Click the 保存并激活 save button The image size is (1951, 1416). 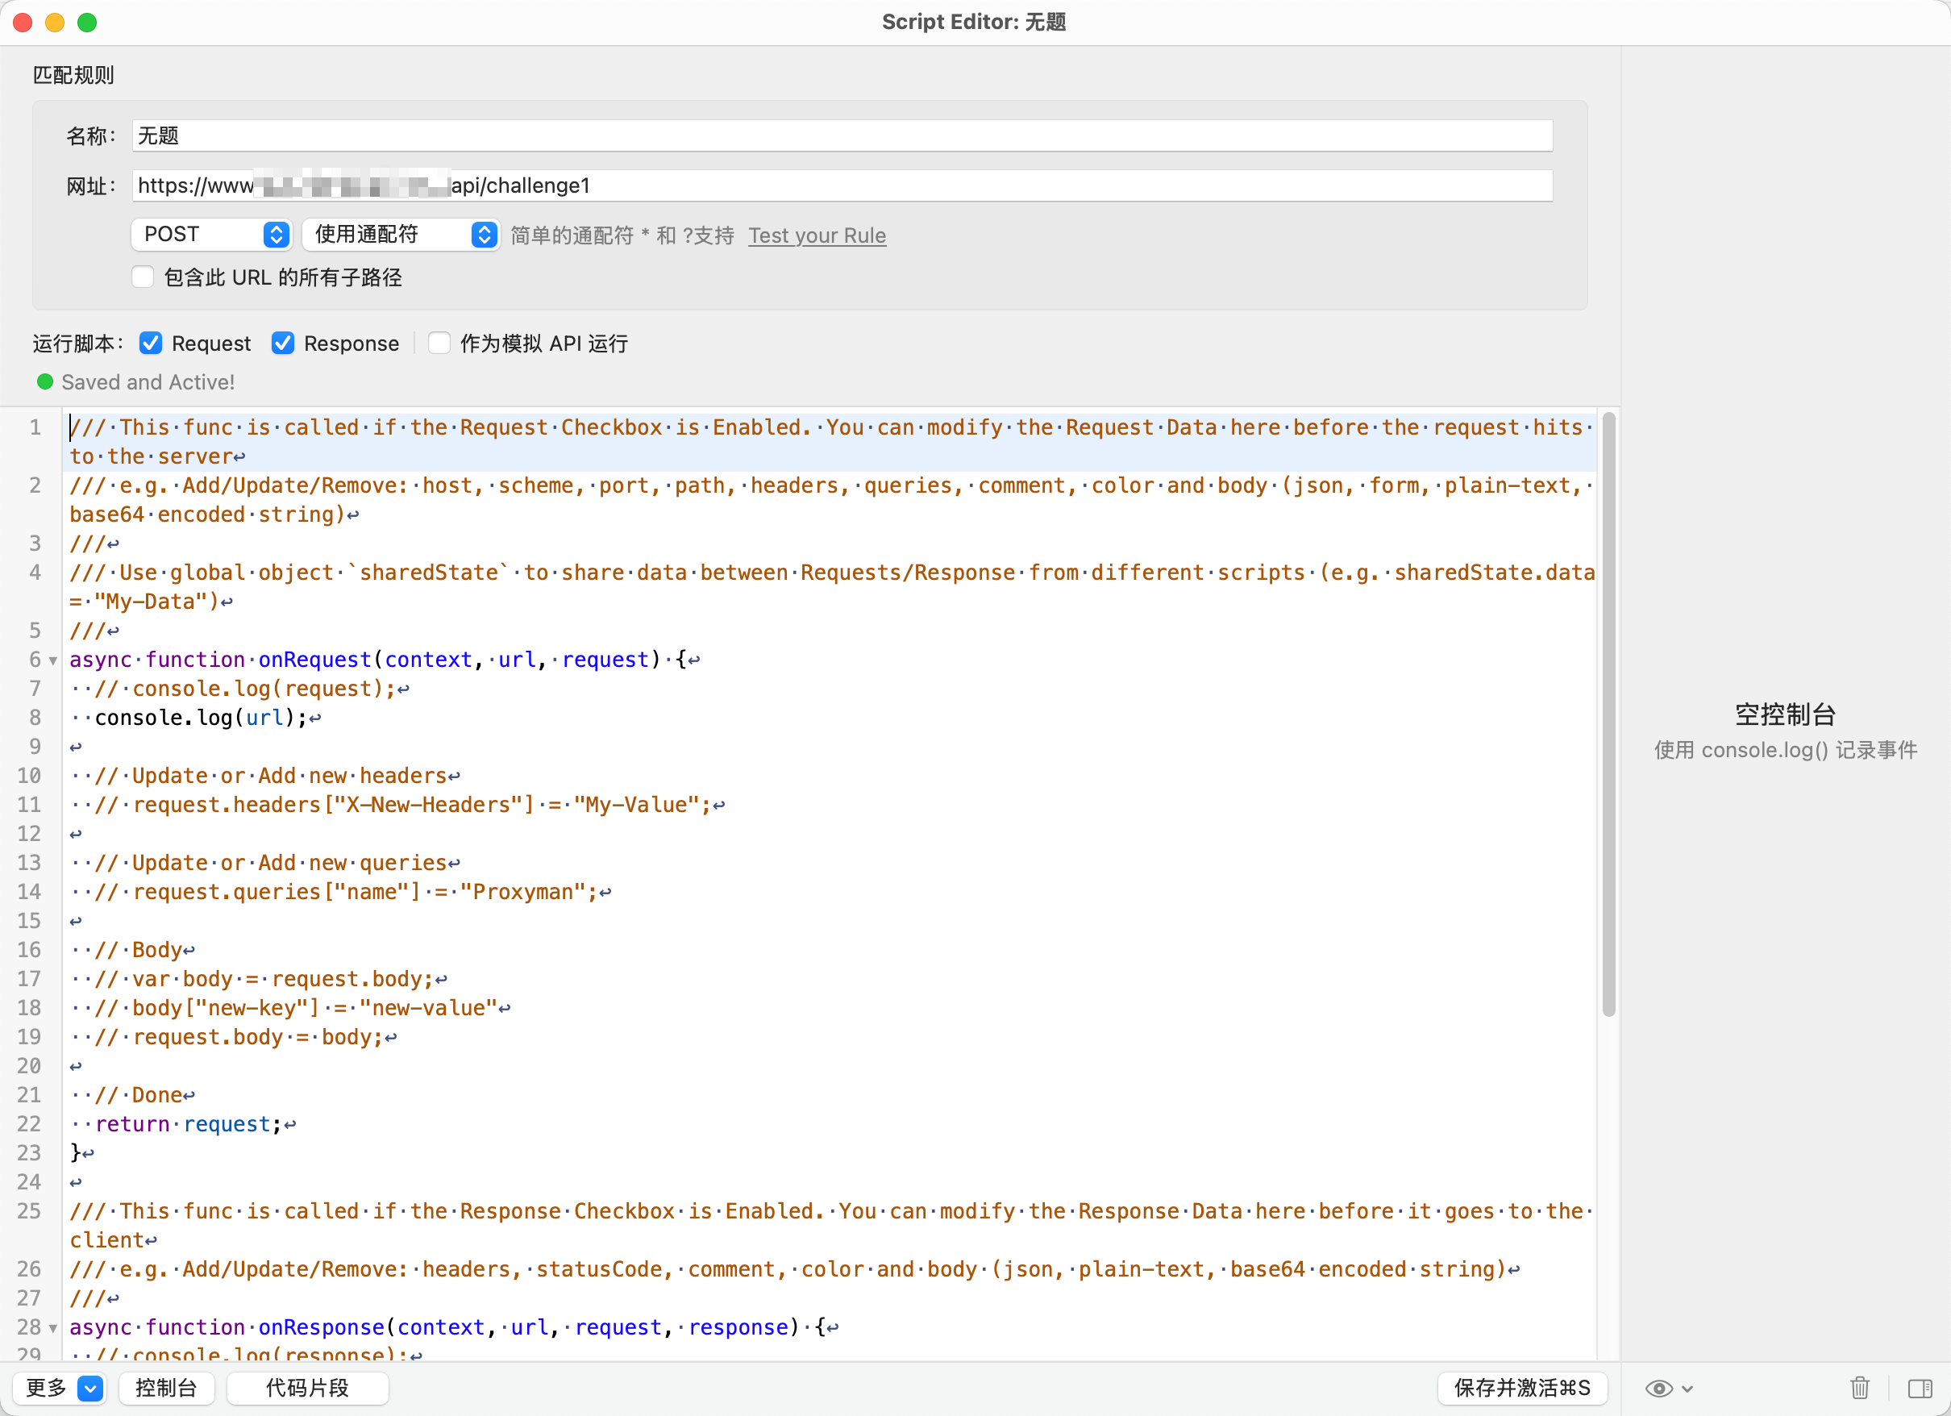pos(1520,1388)
